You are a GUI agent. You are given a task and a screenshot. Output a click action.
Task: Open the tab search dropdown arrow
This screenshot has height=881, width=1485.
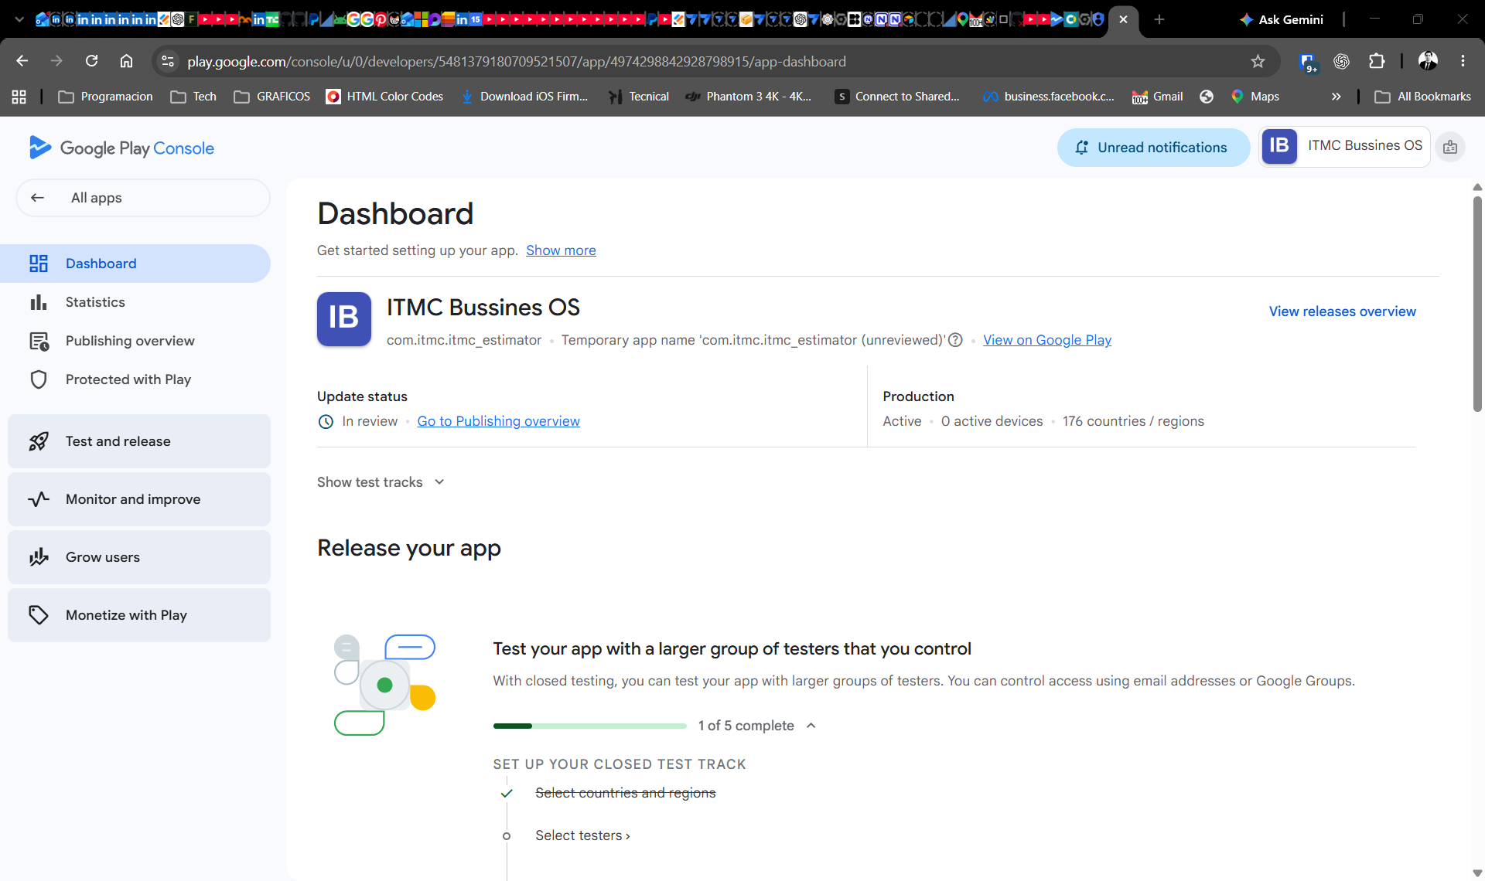[x=19, y=19]
